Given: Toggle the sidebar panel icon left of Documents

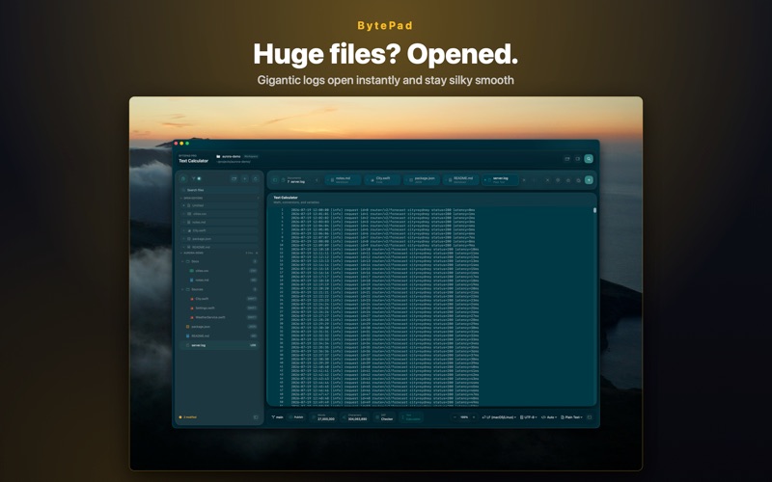Looking at the screenshot, I should pos(275,180).
